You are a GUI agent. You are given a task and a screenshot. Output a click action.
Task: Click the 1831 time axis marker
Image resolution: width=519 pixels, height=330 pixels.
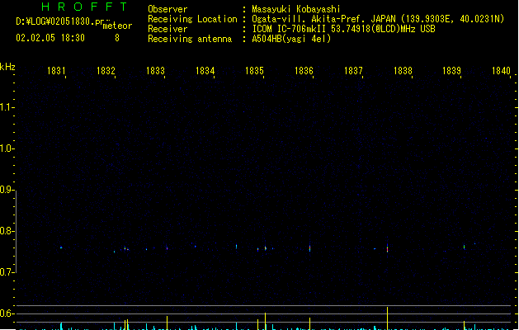(56, 70)
